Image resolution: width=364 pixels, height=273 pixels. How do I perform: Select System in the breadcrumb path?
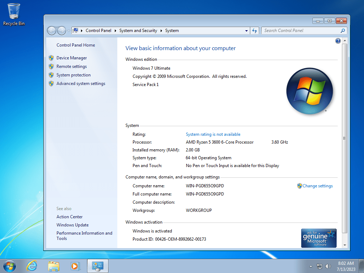pos(172,31)
